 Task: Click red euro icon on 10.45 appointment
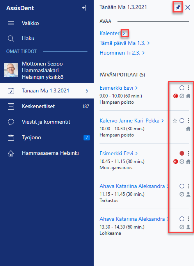click(176, 161)
